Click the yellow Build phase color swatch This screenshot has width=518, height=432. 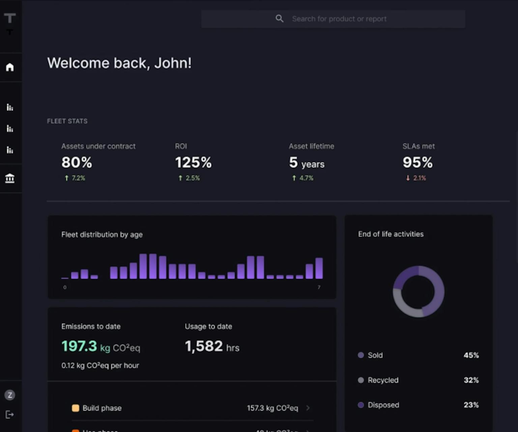coord(76,408)
